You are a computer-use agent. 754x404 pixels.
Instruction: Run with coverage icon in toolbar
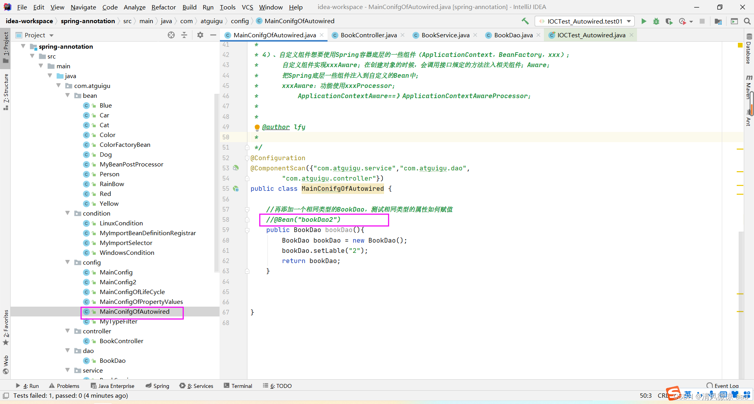[669, 21]
